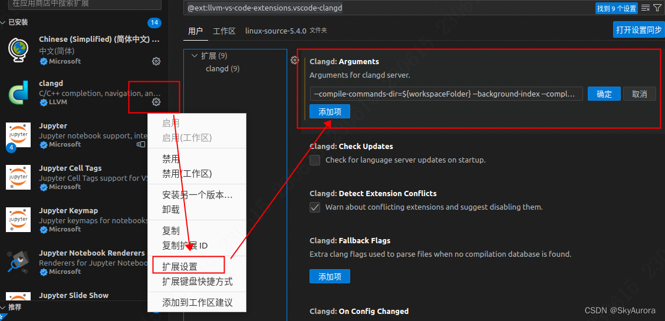Image resolution: width=665 pixels, height=321 pixels.
Task: Select clangd (9) in settings tree
Action: click(x=222, y=68)
